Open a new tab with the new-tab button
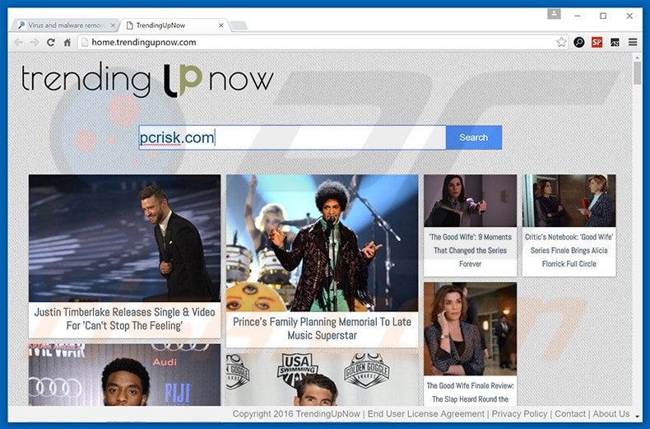Viewport: 650px width, 429px height. point(239,26)
